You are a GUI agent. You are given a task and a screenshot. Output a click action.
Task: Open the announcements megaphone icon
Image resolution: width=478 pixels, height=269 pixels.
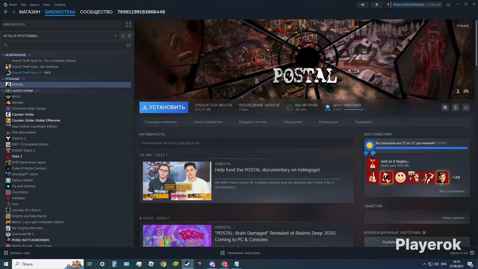click(x=362, y=5)
